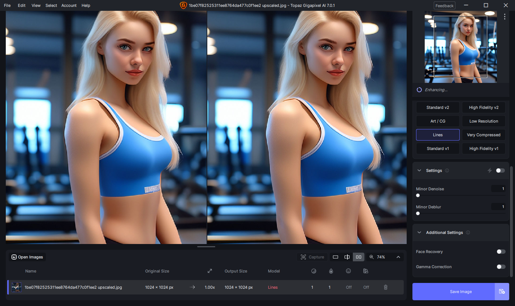Select the single view layout icon
Viewport: 515px width, 306px height.
pos(336,257)
